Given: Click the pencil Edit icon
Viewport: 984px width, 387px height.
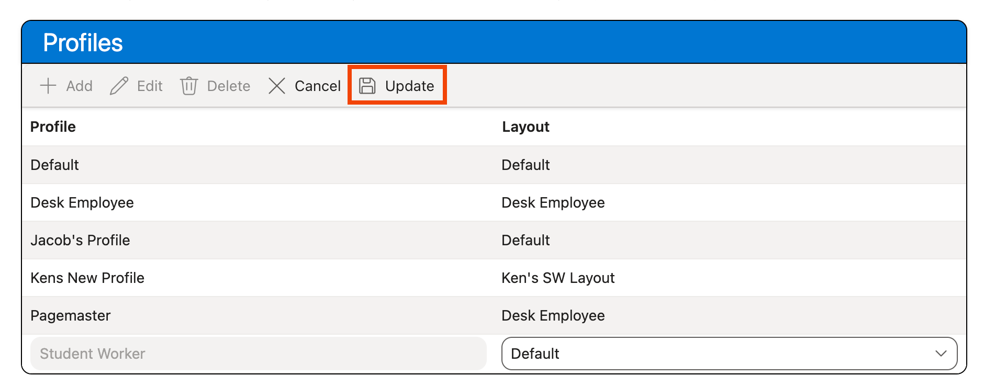Looking at the screenshot, I should (x=119, y=86).
